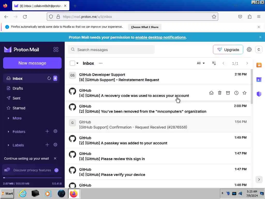The width and height of the screenshot is (265, 199).
Task: Snooze the recovery code email with clock icon
Action: 236,93
